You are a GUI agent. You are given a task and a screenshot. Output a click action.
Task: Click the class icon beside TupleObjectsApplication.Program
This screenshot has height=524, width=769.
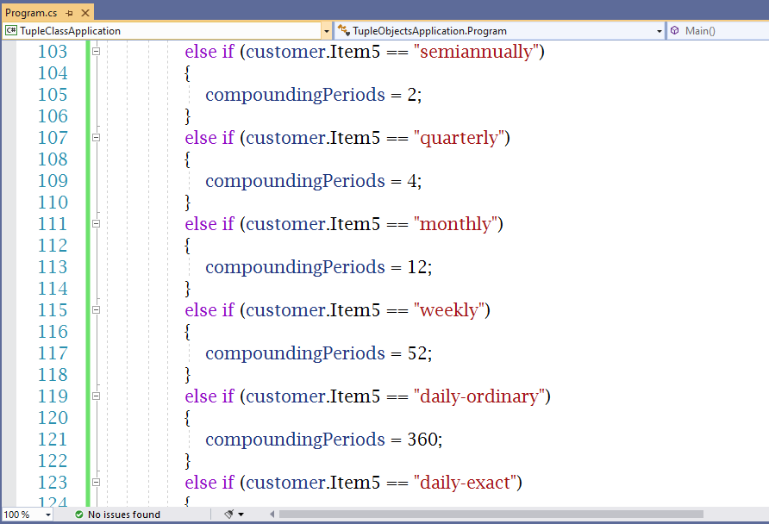tap(343, 31)
